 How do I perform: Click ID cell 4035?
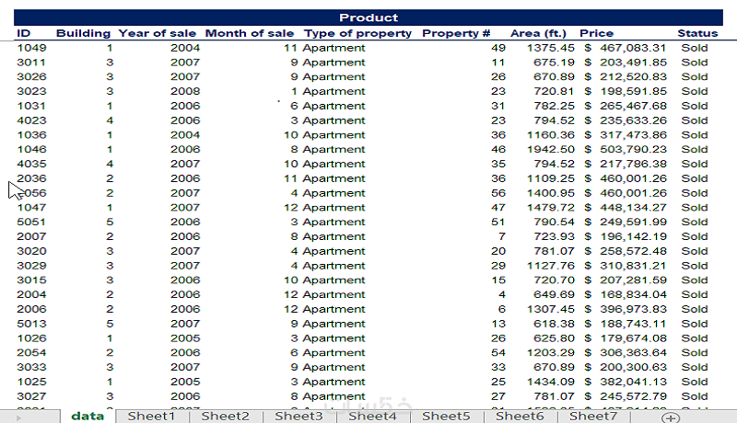click(31, 164)
